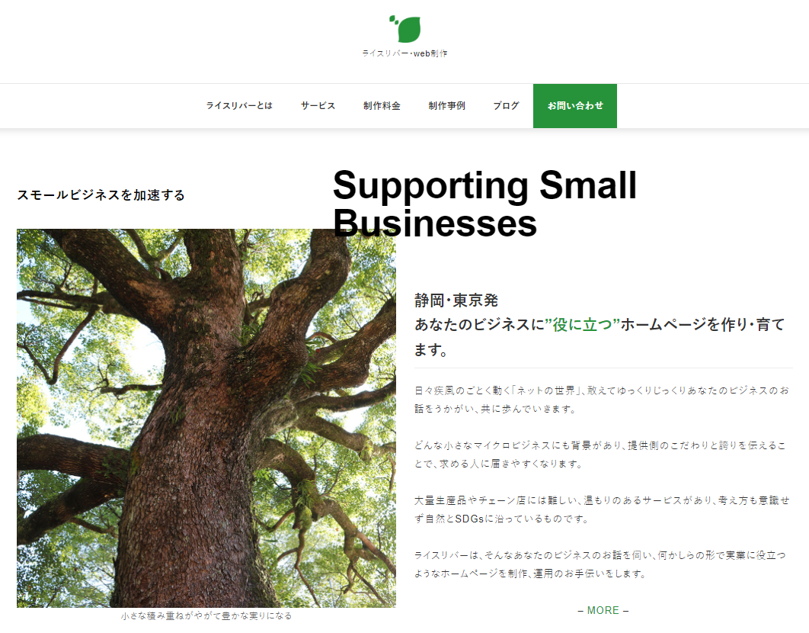Open the 制作事例 navigation link
The height and width of the screenshot is (633, 809).
447,105
